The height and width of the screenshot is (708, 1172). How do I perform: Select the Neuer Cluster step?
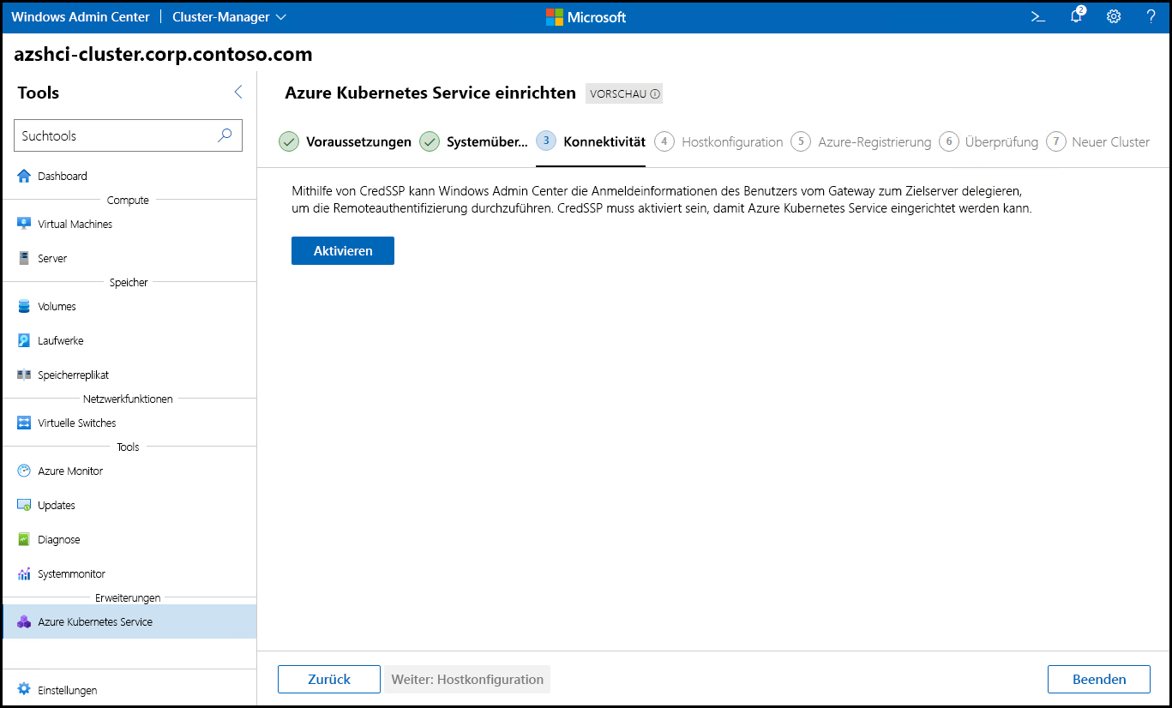coord(1098,141)
